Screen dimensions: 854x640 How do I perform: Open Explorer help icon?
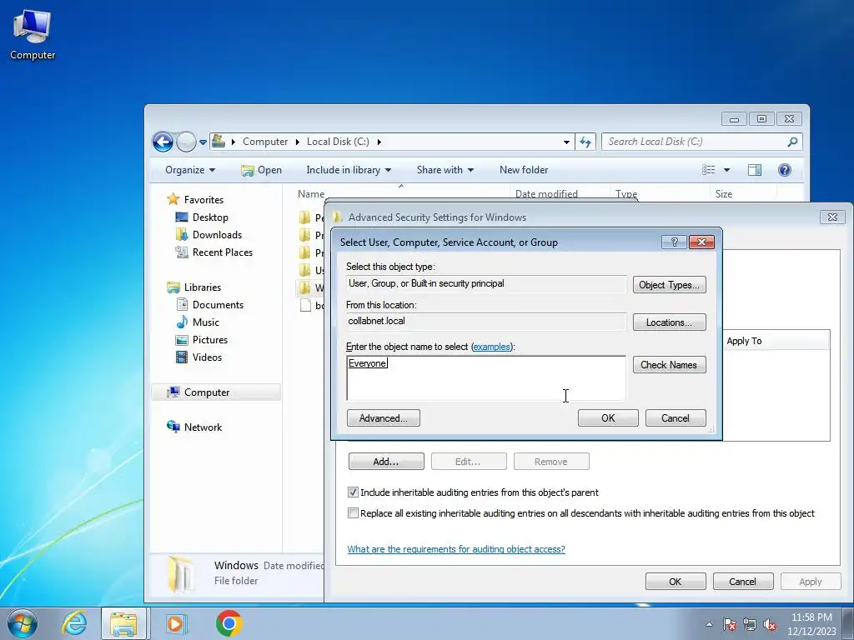784,170
